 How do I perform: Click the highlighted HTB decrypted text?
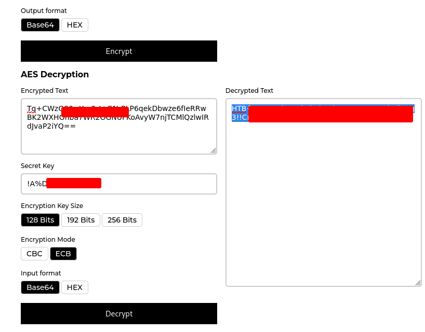coord(239,108)
